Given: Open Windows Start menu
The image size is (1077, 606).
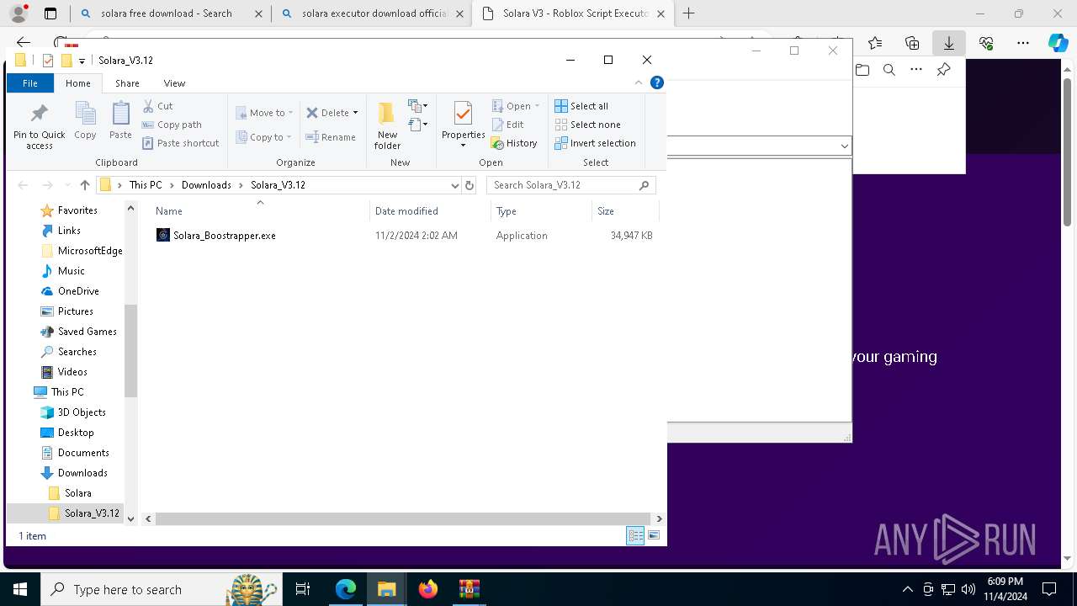Looking at the screenshot, I should pyautogui.click(x=19, y=589).
